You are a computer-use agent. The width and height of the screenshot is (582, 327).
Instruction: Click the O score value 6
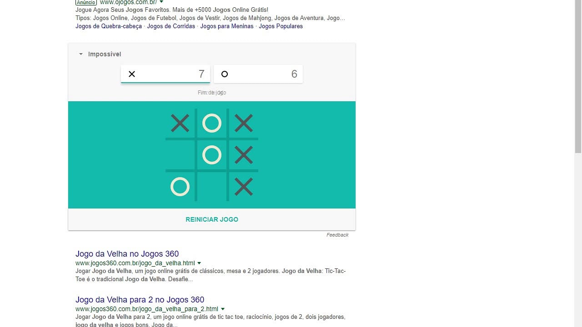coord(294,74)
